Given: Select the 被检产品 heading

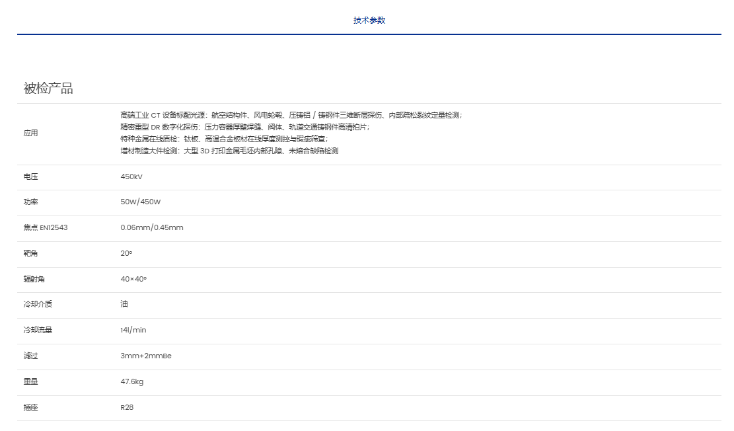Looking at the screenshot, I should pyautogui.click(x=48, y=89).
